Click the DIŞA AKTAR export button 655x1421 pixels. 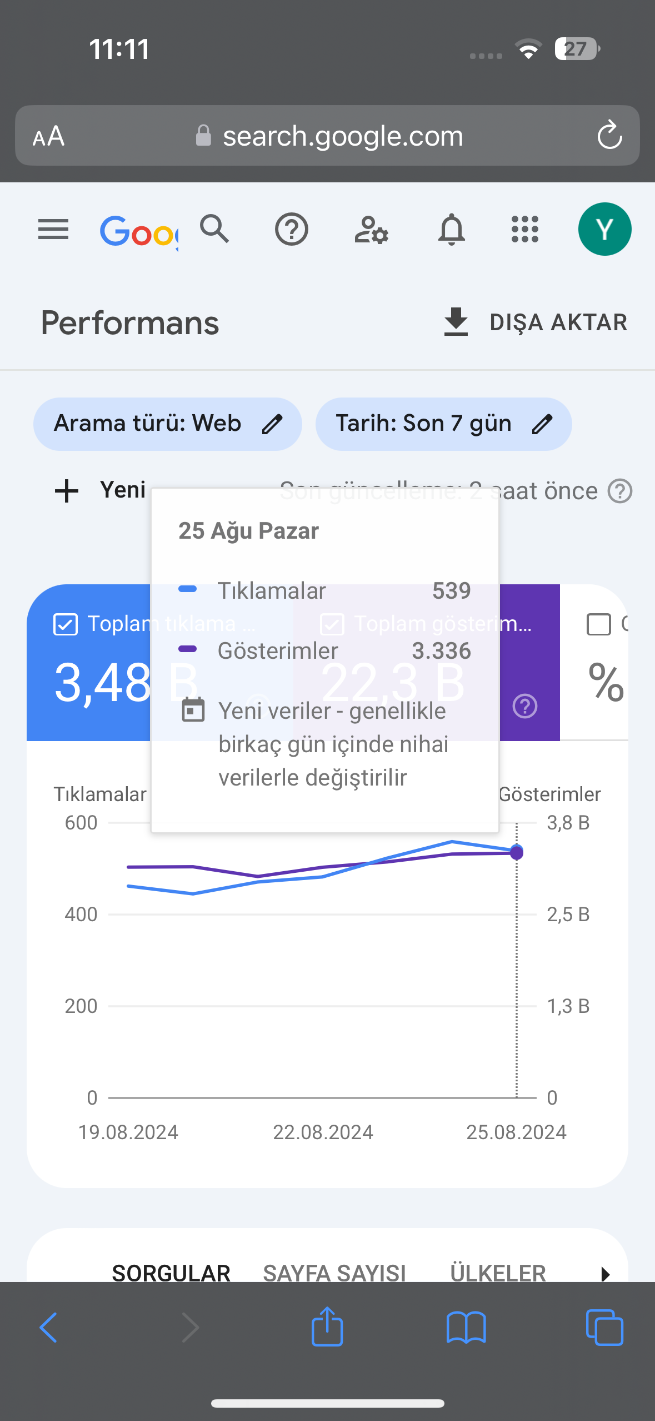[536, 322]
